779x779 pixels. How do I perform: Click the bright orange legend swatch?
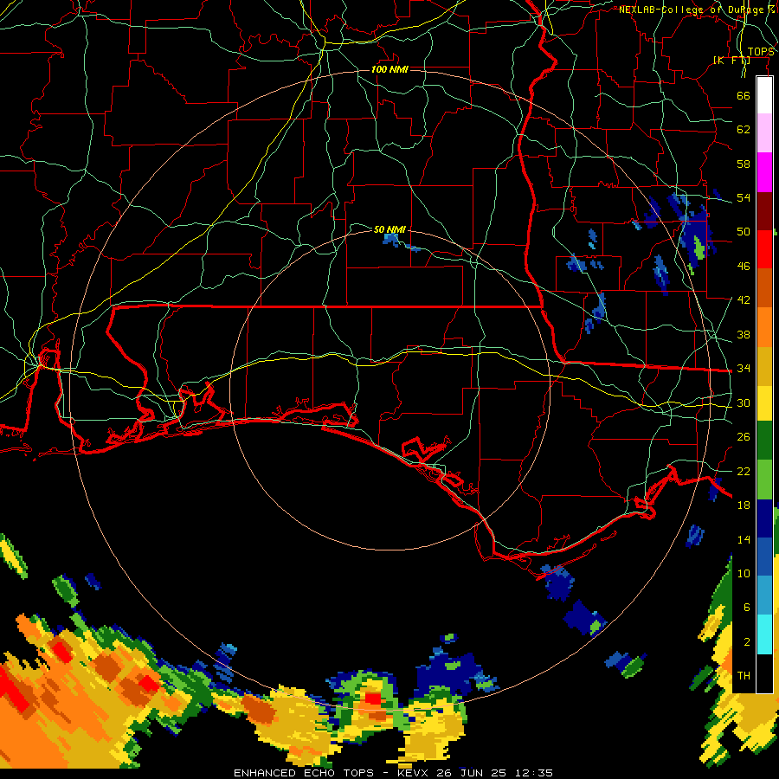point(764,327)
